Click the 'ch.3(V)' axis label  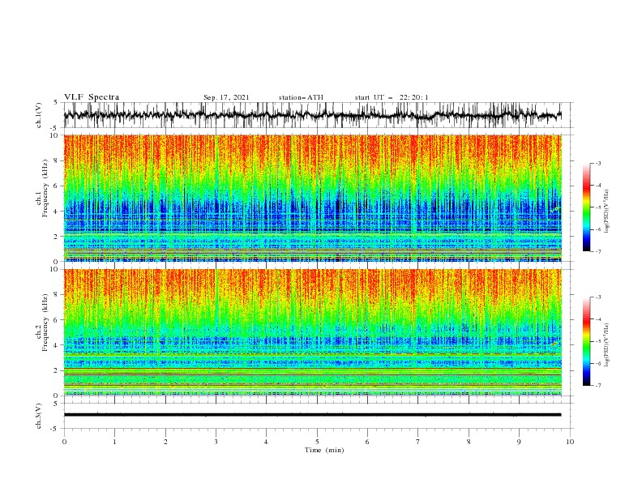point(39,416)
